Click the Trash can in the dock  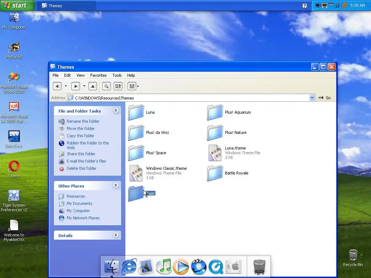(259, 267)
